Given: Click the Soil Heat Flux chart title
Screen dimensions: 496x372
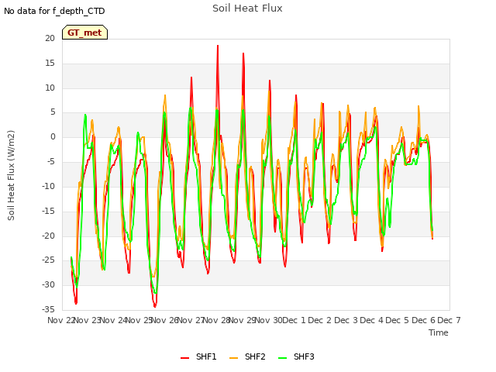Looking at the screenshot, I should tap(247, 9).
